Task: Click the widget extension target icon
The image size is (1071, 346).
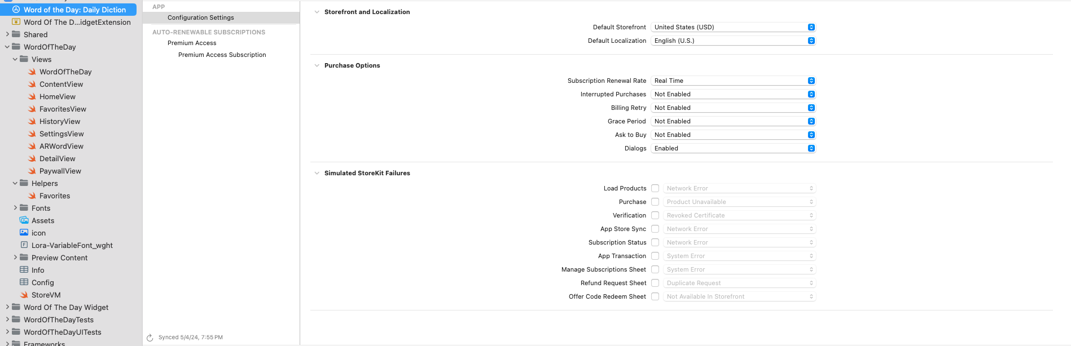Action: (x=16, y=23)
